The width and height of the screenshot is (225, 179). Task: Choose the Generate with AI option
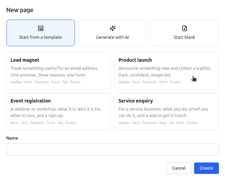pyautogui.click(x=113, y=33)
